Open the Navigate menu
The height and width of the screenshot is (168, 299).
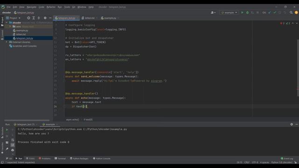31,7
